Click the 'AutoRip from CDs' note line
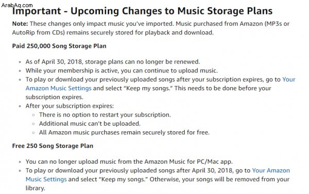The height and width of the screenshot is (194, 309). 113,33
